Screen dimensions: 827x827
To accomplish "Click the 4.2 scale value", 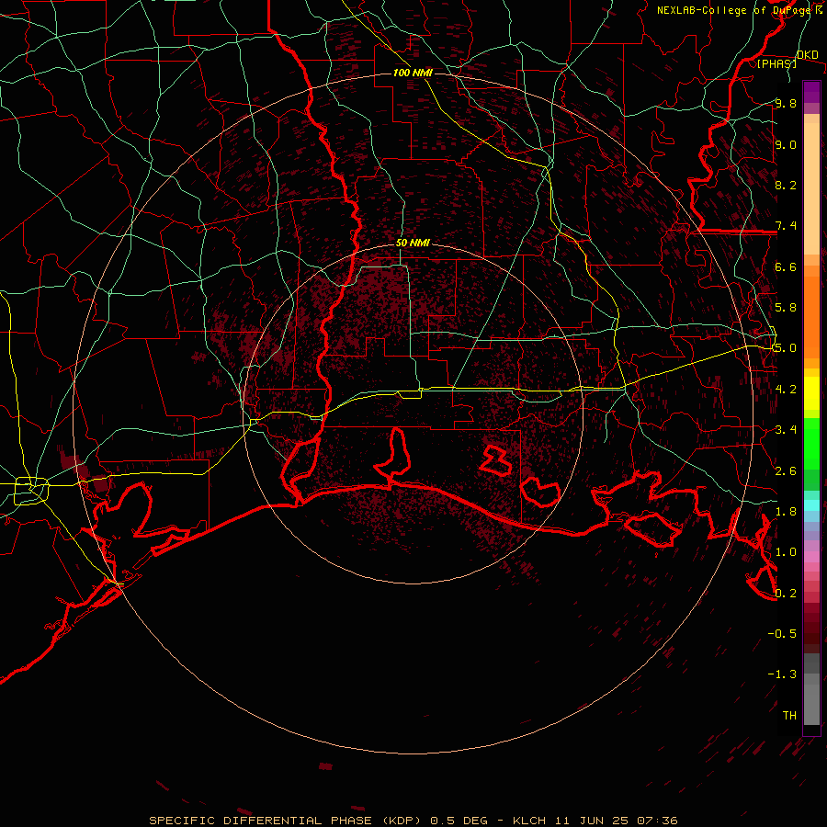I will 786,389.
